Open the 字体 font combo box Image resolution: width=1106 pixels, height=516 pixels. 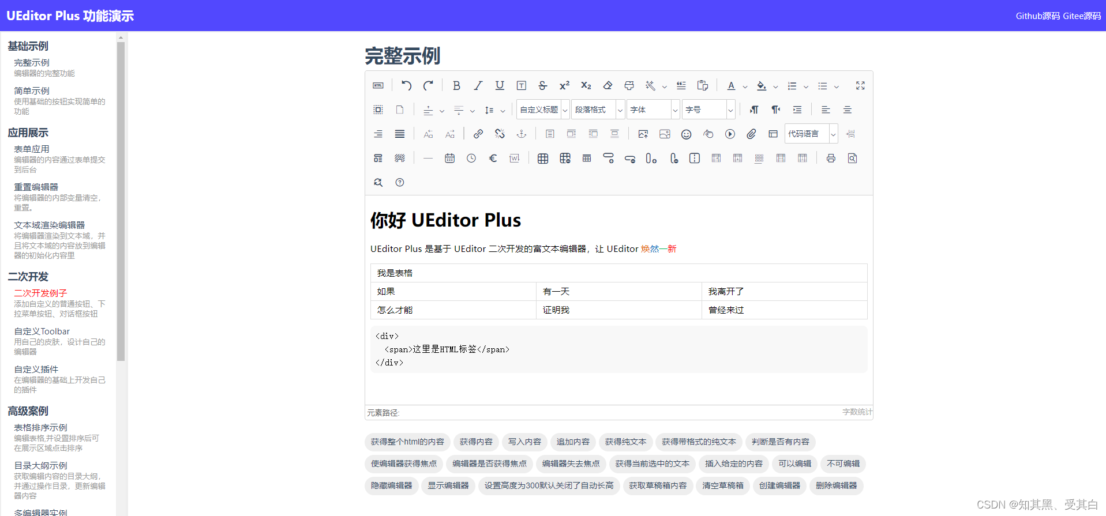coord(654,110)
